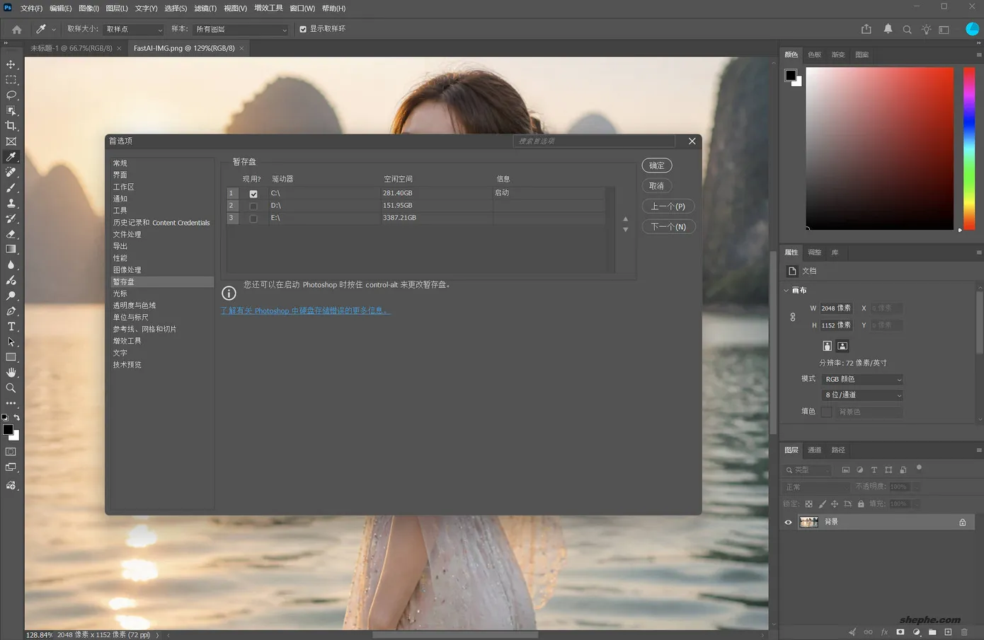This screenshot has width=984, height=640.
Task: Toggle the 显示取样环 checkbox
Action: coord(303,29)
